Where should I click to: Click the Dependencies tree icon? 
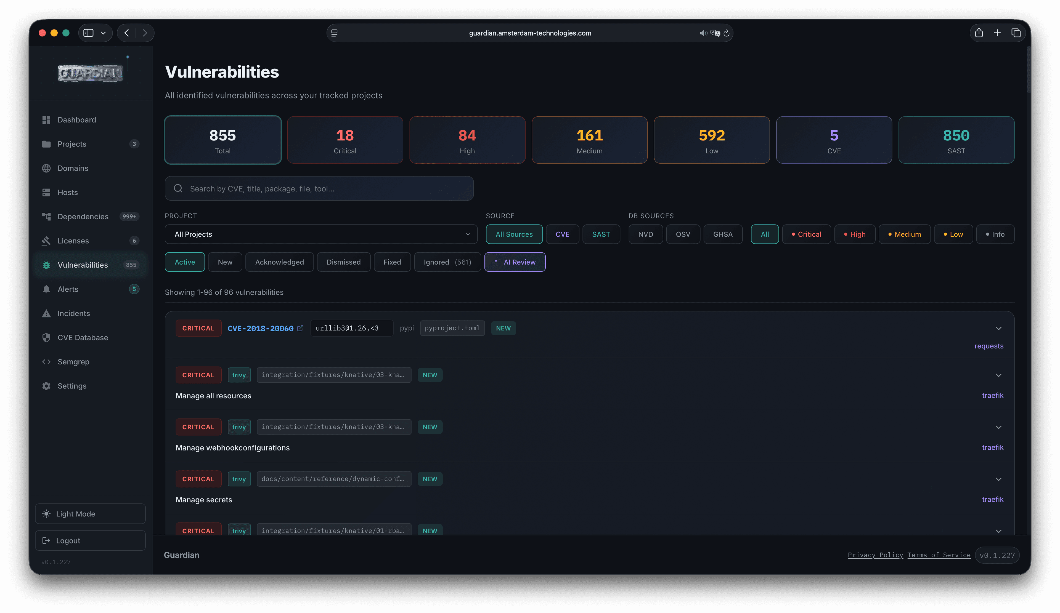(x=46, y=217)
